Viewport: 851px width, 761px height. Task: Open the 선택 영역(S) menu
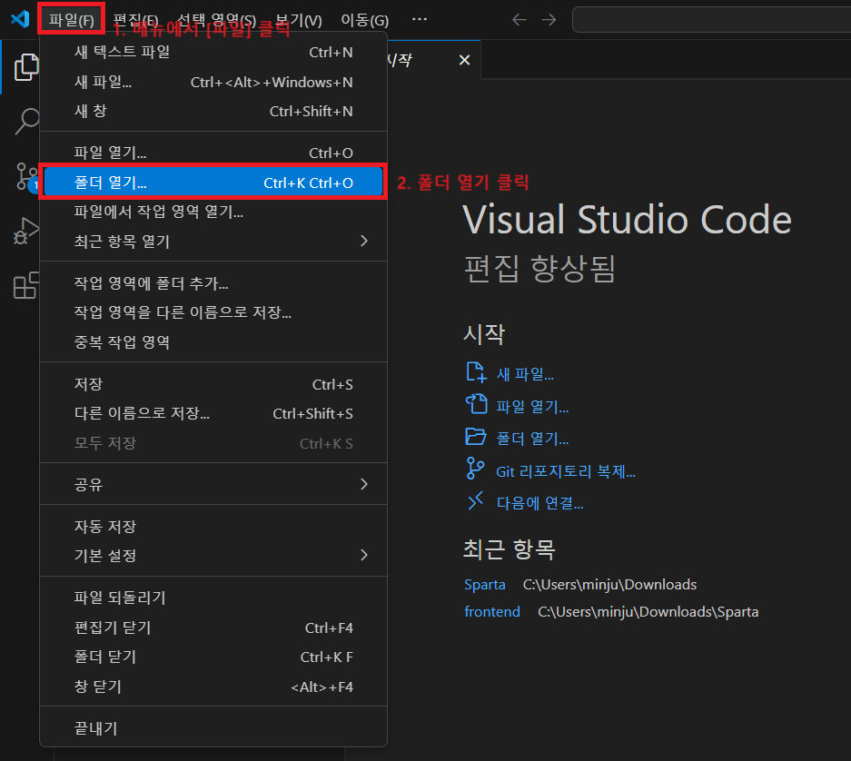216,20
